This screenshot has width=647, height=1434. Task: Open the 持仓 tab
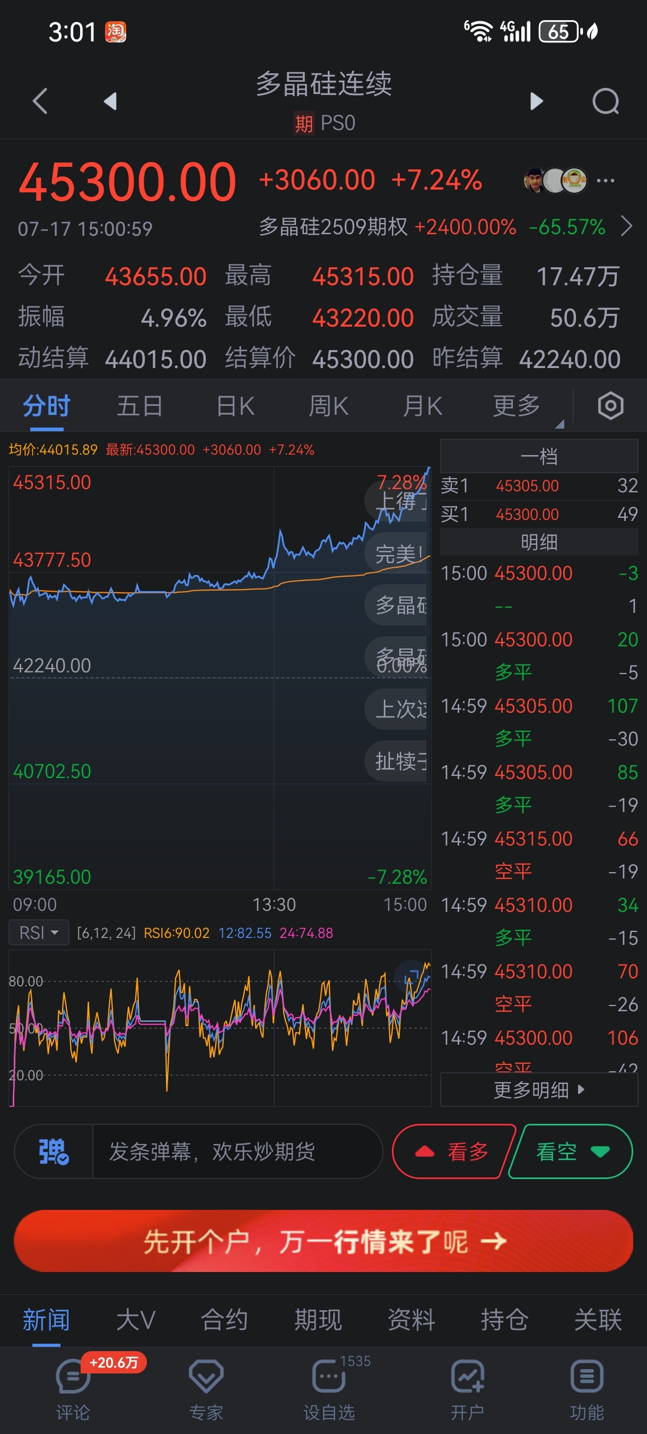(x=505, y=1320)
